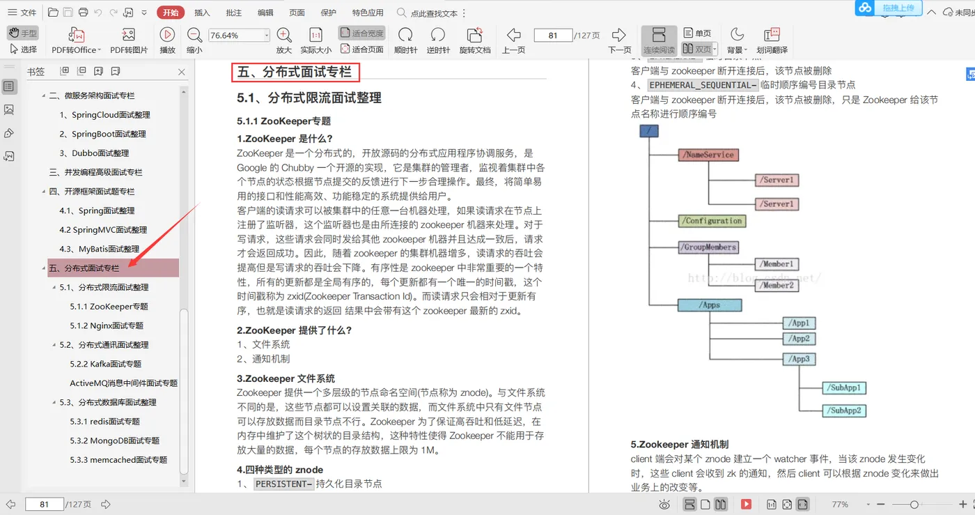Open the quick access customize dropdown arrow
This screenshot has height=515, width=975.
(144, 13)
